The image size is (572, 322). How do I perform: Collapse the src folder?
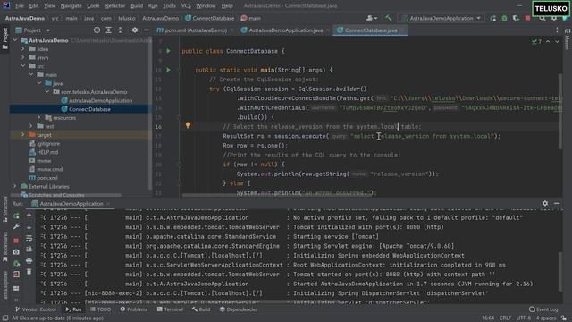[x=23, y=66]
